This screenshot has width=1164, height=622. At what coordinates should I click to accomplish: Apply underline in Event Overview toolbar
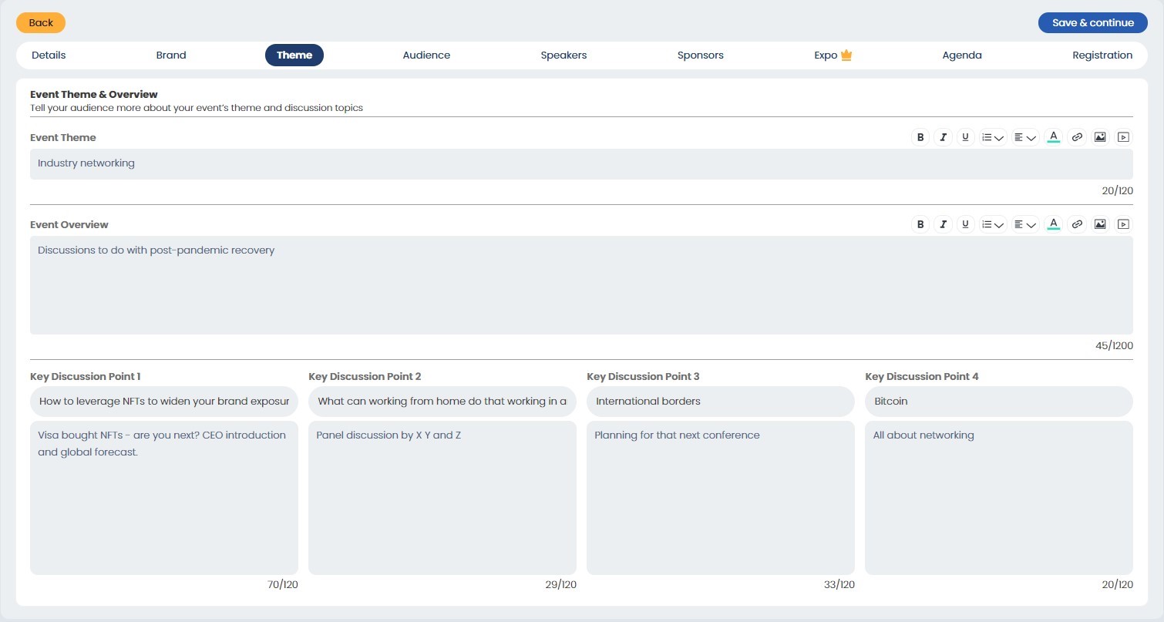[965, 224]
